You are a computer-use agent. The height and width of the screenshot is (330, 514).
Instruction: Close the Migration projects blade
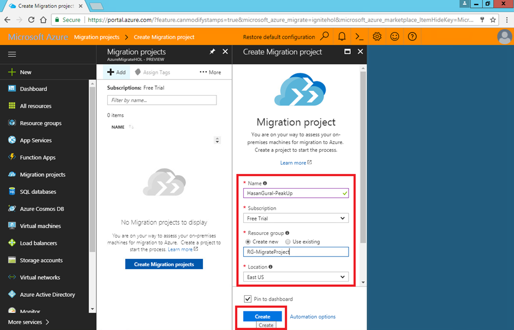[225, 52]
